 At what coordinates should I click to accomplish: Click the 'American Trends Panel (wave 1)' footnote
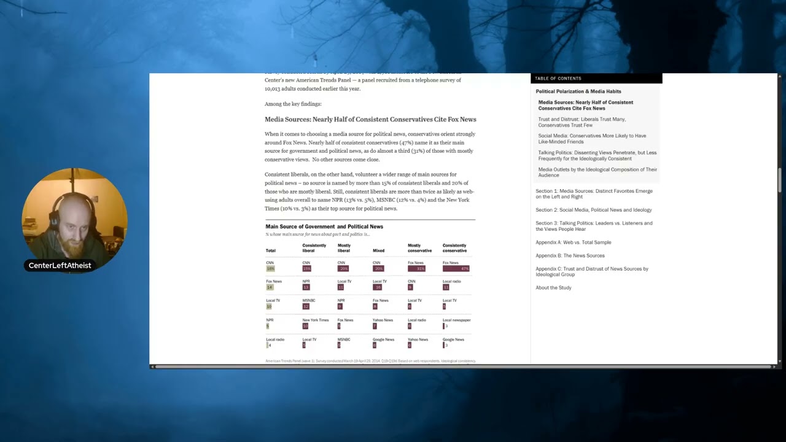coord(370,361)
